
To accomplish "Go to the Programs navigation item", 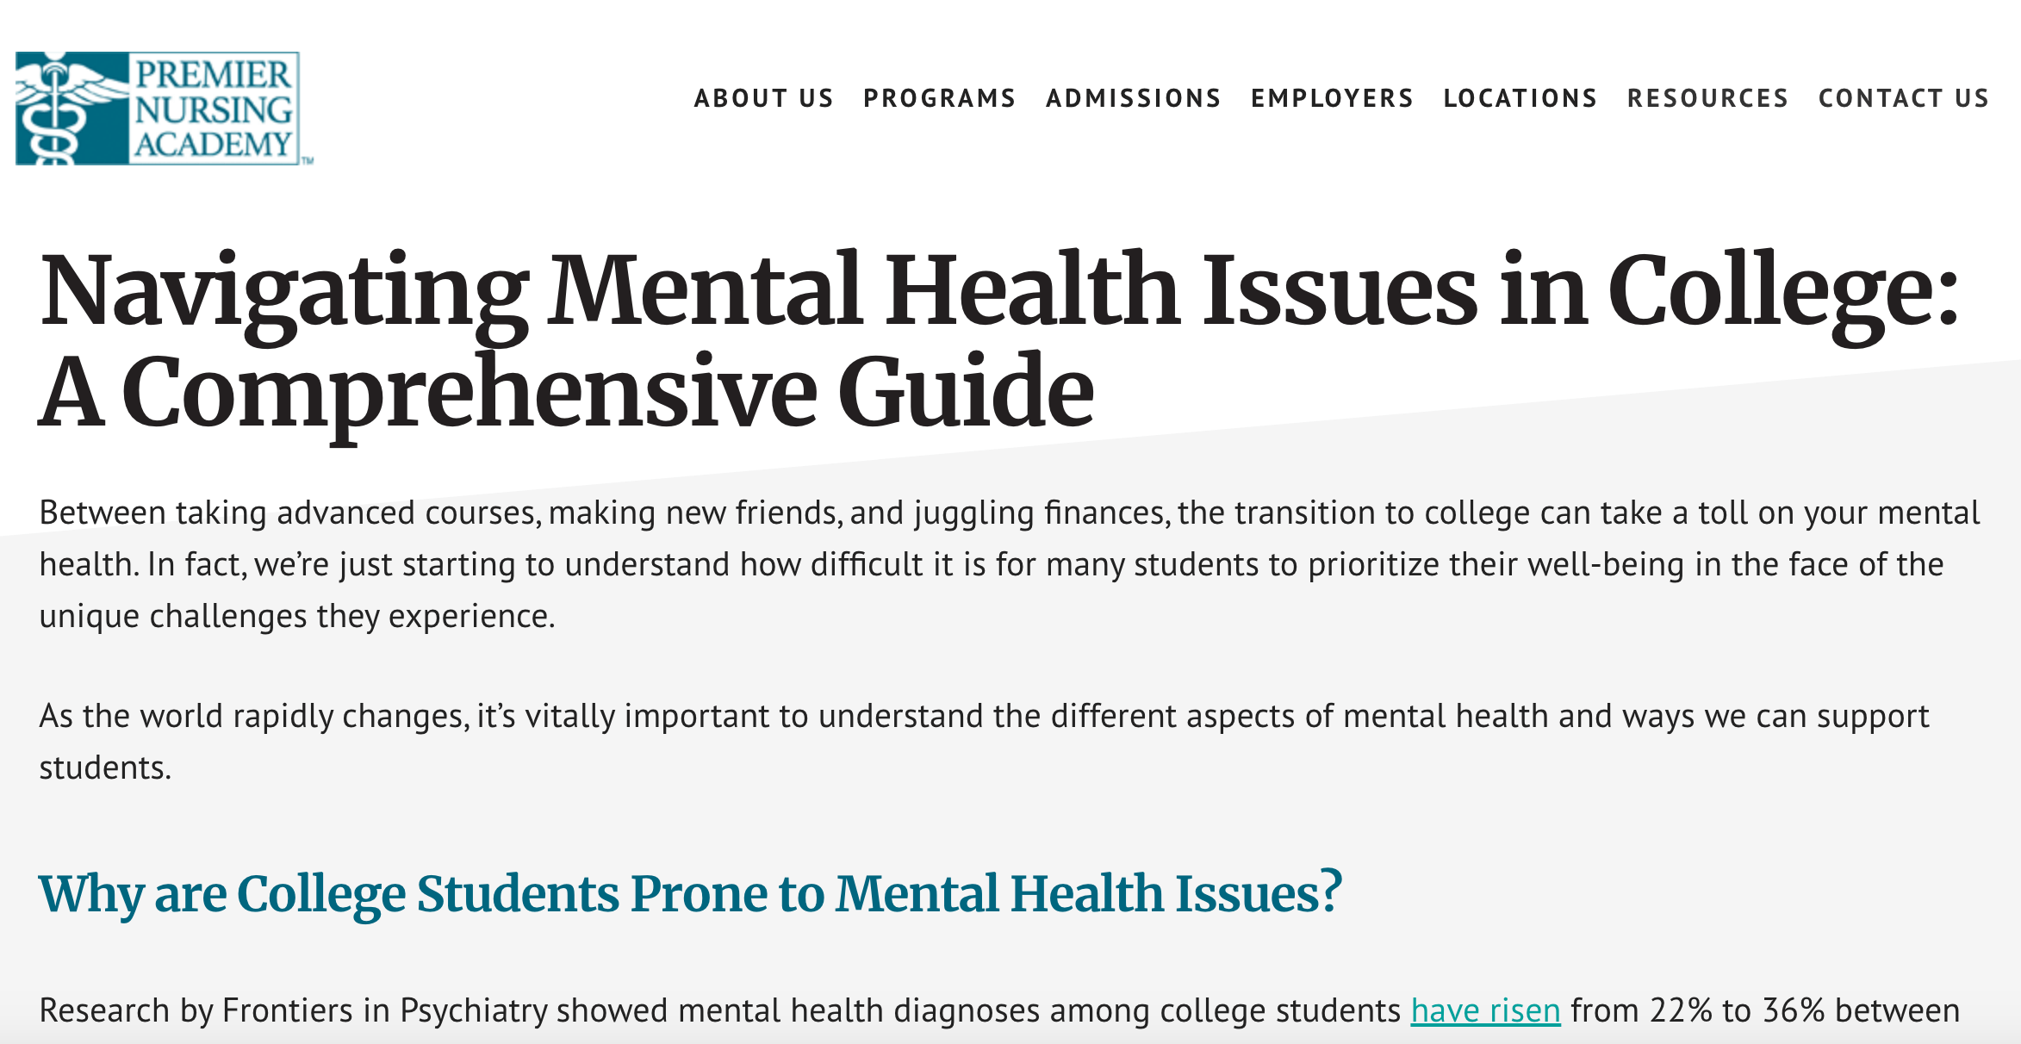I will point(940,98).
